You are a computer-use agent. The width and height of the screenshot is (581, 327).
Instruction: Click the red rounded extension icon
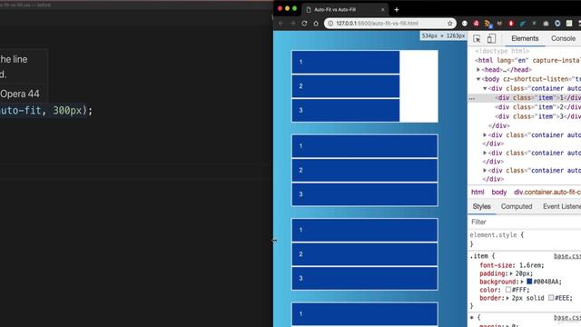coord(511,24)
